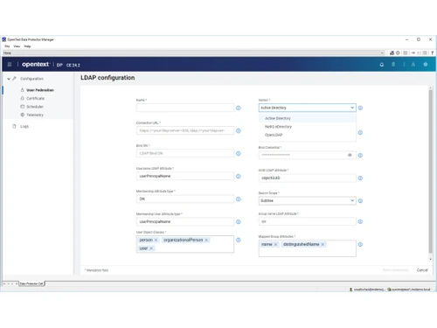The image size is (437, 328).
Task: Click the info icon beside Vendor dropdown
Action: pos(360,108)
